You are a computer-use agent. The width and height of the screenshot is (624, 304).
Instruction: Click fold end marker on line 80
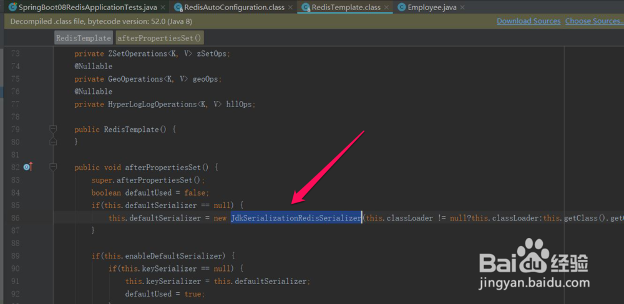[x=53, y=141]
